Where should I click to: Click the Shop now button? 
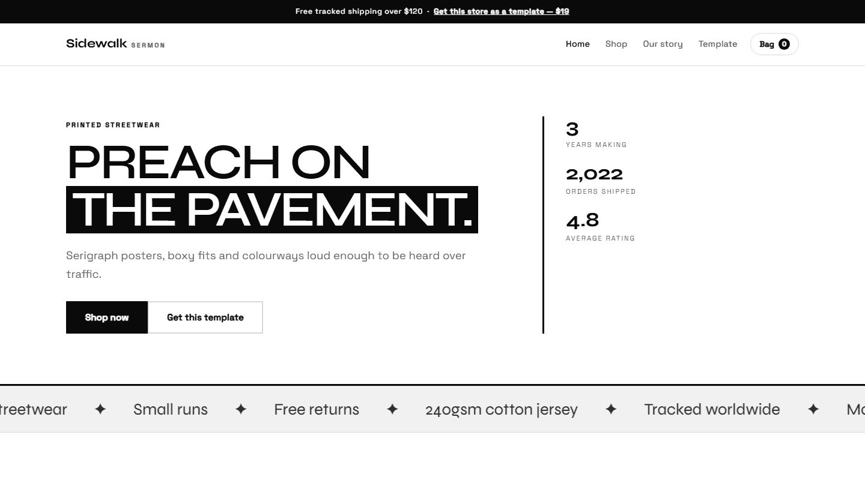pos(107,317)
